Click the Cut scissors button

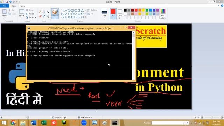(x=12, y=10)
